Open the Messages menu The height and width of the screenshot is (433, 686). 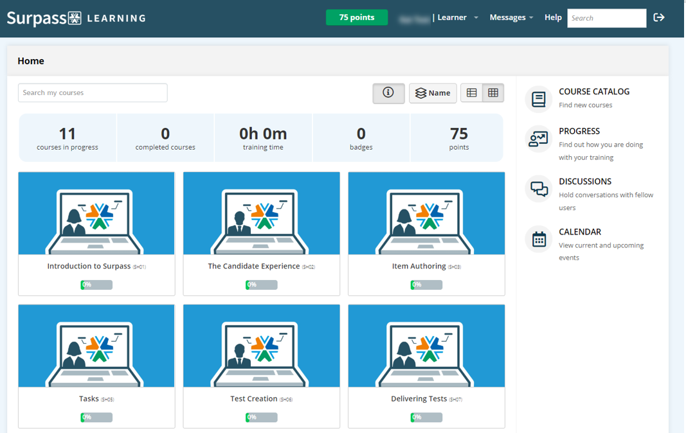click(511, 17)
